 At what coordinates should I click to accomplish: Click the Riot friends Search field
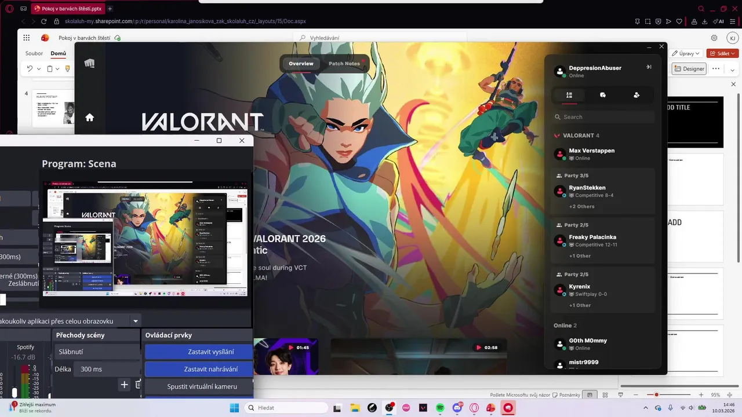603,117
